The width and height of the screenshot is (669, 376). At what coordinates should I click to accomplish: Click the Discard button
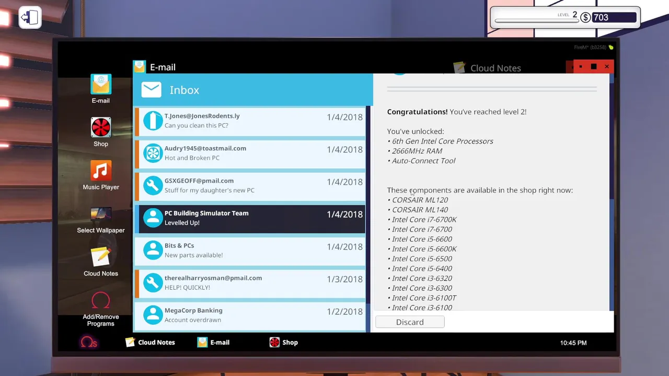pyautogui.click(x=410, y=322)
